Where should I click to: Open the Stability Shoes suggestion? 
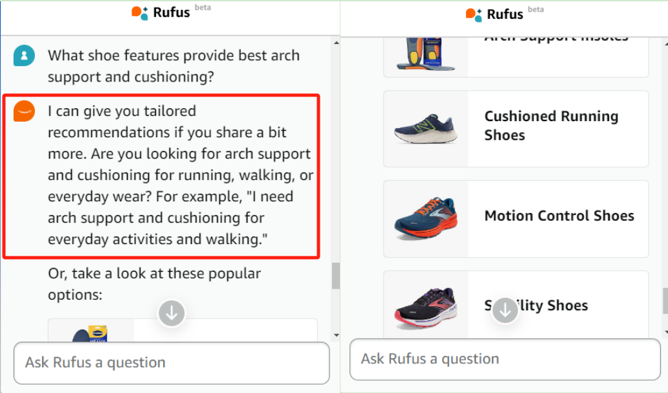coord(516,305)
